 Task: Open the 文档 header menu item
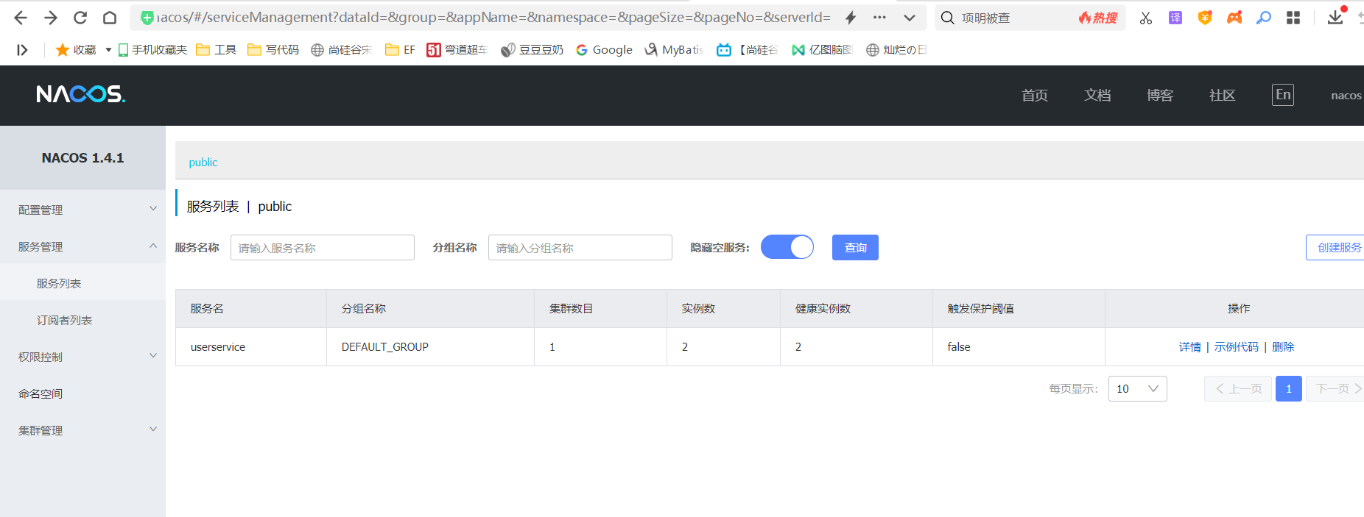click(x=1097, y=95)
